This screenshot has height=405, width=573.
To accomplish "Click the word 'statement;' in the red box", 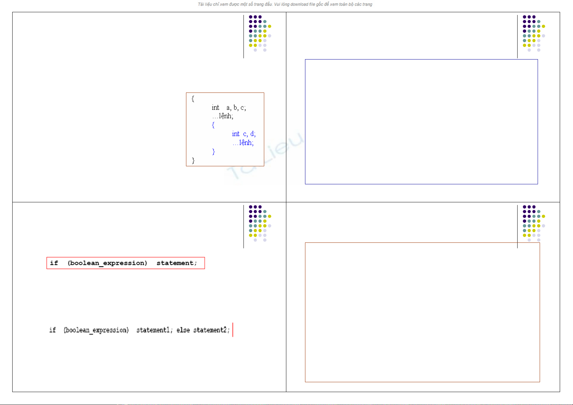I will 176,263.
